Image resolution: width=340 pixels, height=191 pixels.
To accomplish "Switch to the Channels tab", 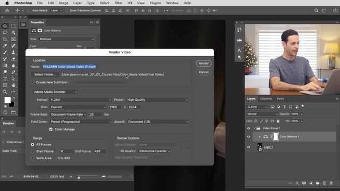I will click(x=266, y=99).
